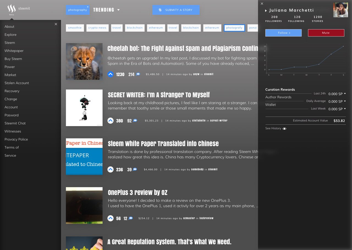Click the $53.82 account value
352x250 pixels.
pos(339,121)
